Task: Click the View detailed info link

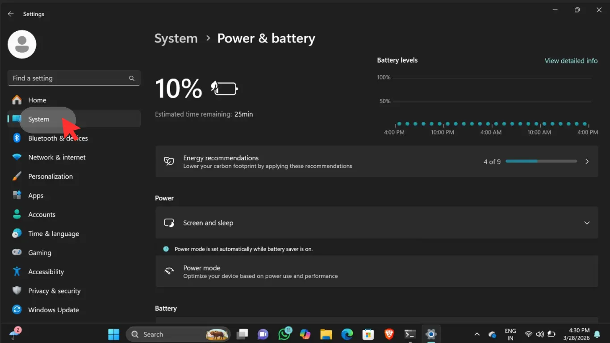Action: [571, 61]
